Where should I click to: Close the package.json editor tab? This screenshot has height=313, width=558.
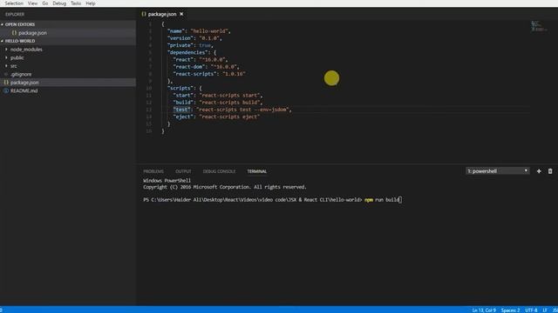pos(181,14)
